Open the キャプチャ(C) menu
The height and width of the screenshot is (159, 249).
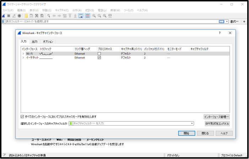tap(62, 10)
